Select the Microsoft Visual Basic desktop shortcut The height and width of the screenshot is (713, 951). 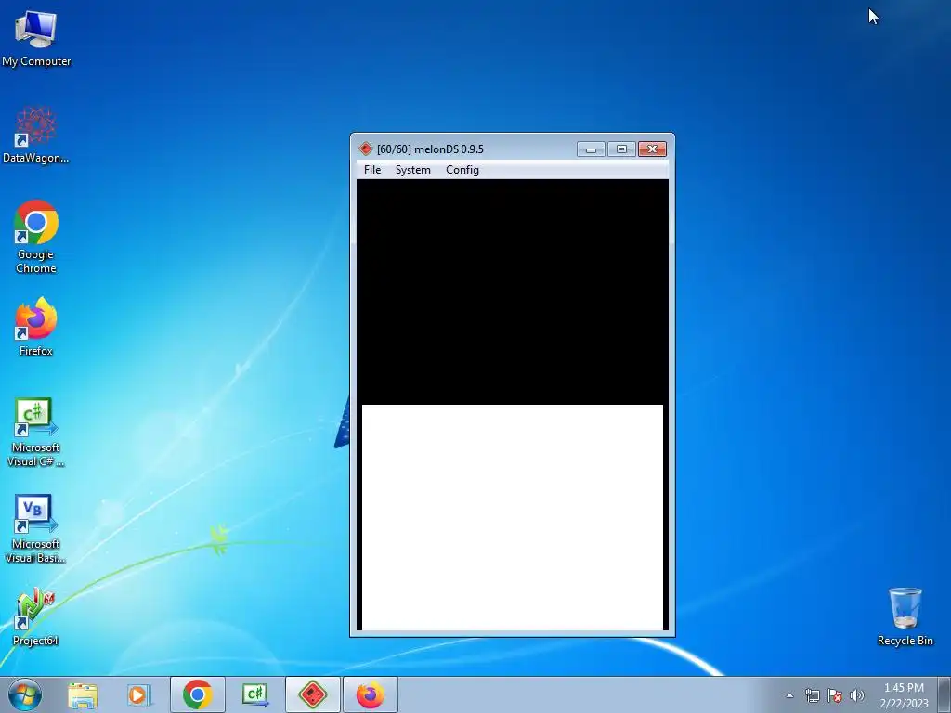pyautogui.click(x=36, y=528)
